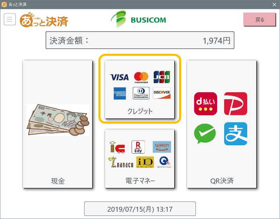The width and height of the screenshot is (280, 219).
Task: Click the date and time display
Action: coord(140,209)
